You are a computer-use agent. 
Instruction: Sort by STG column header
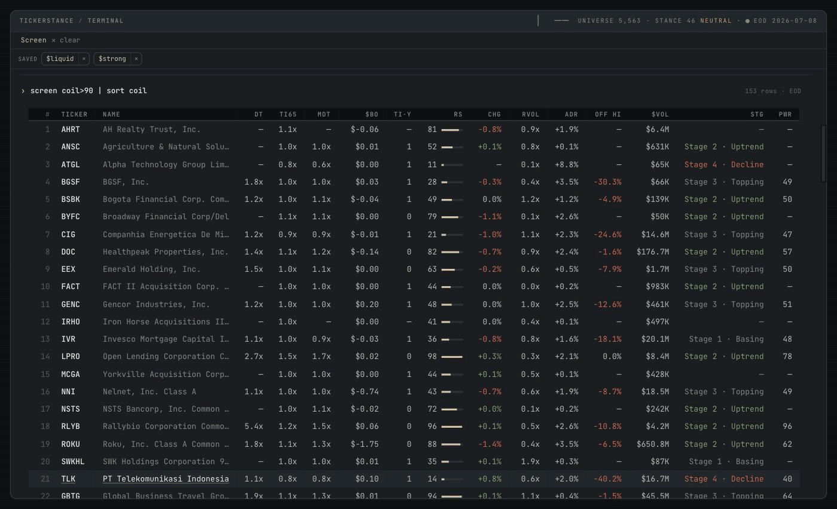757,114
